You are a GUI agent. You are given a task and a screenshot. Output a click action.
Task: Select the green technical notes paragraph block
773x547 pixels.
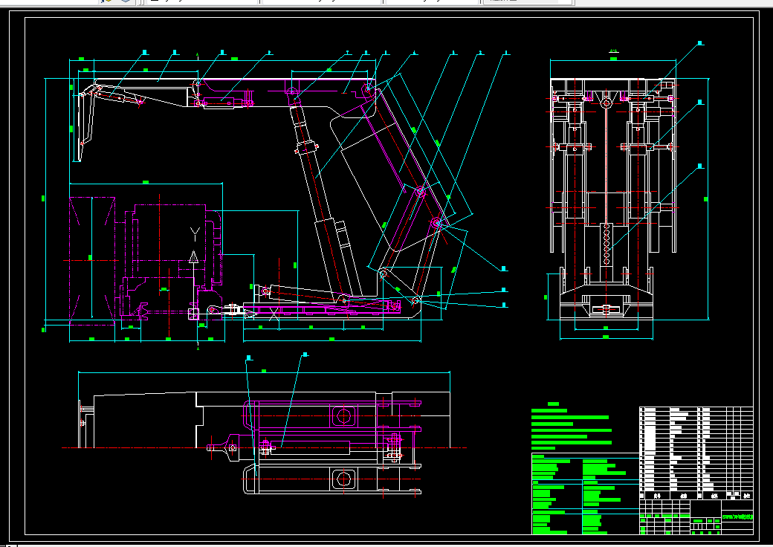tap(572, 426)
